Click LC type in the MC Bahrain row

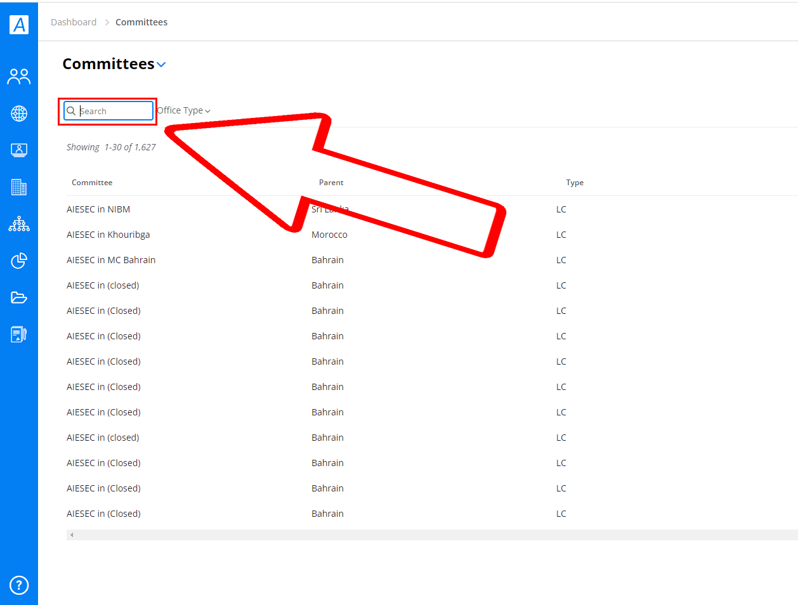(561, 260)
